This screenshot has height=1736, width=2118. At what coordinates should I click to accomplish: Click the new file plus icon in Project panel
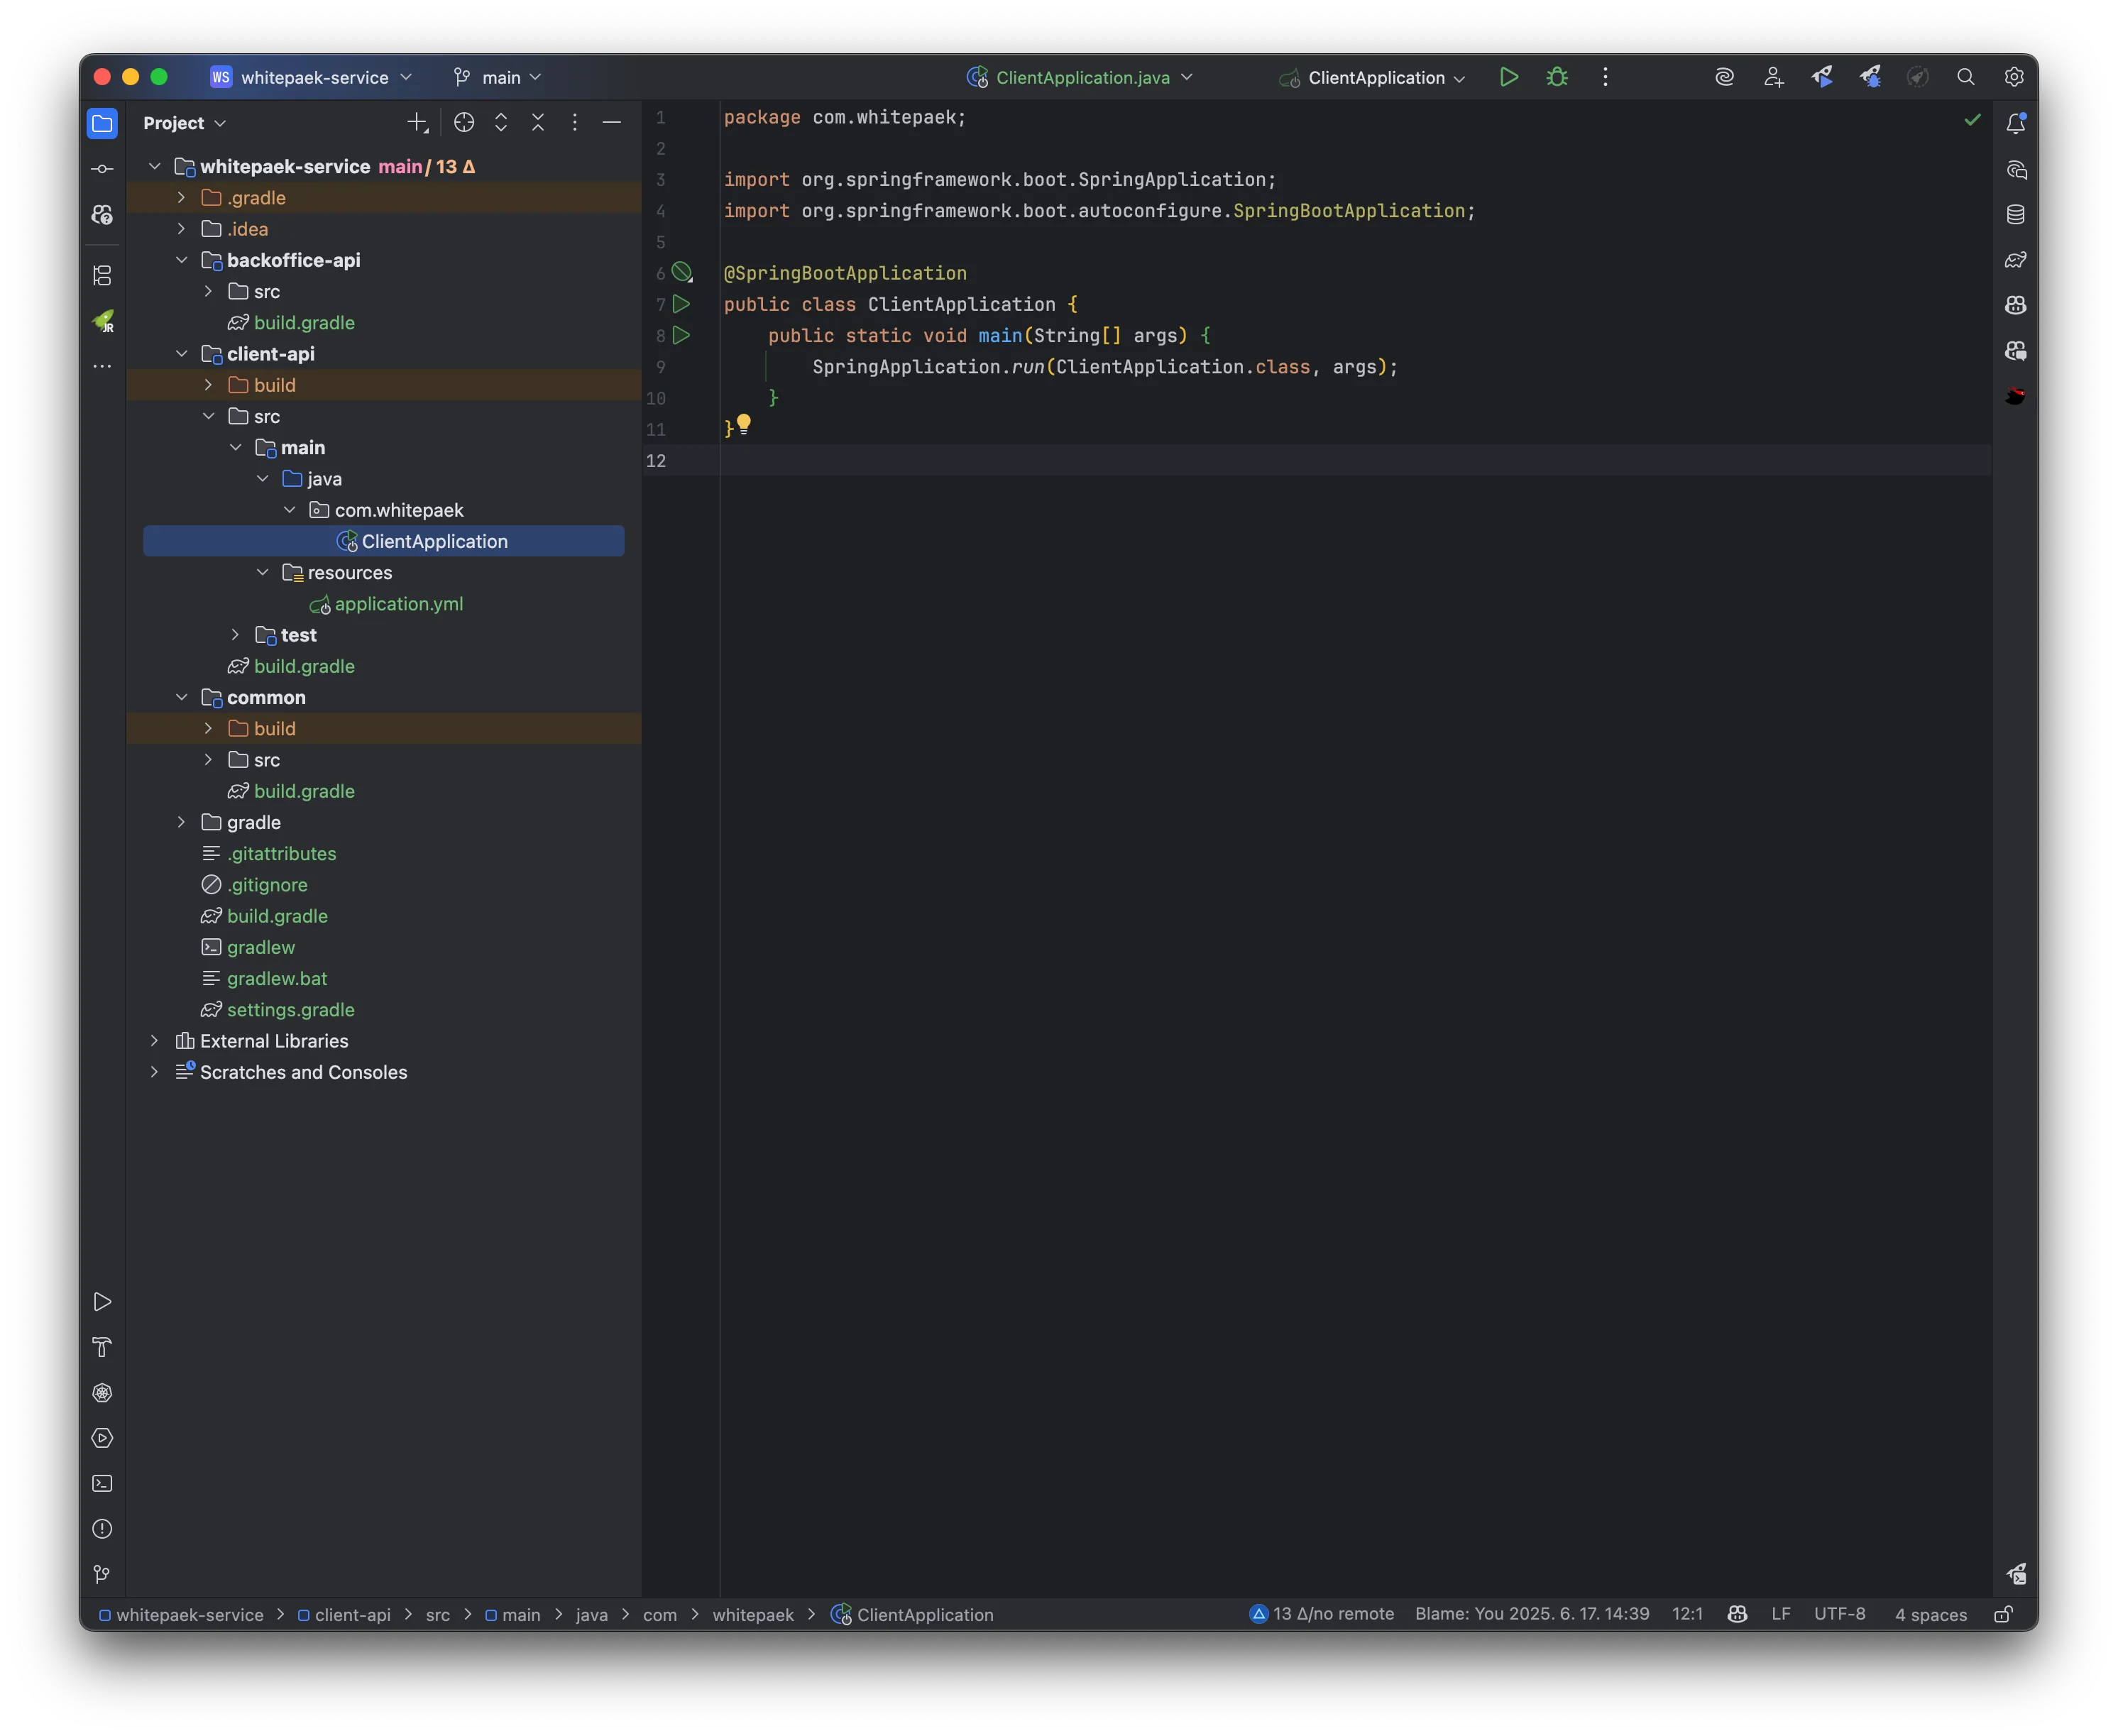click(418, 122)
